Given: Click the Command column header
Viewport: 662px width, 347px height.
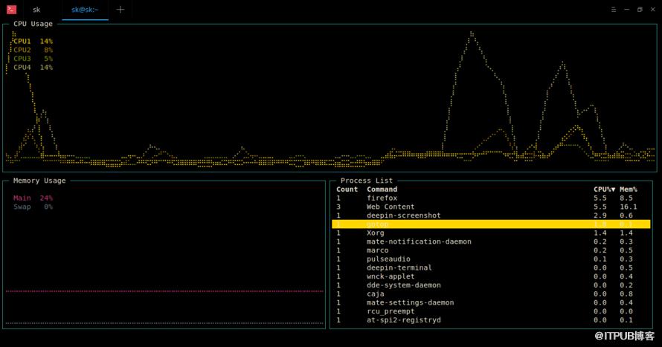Looking at the screenshot, I should coord(382,189).
